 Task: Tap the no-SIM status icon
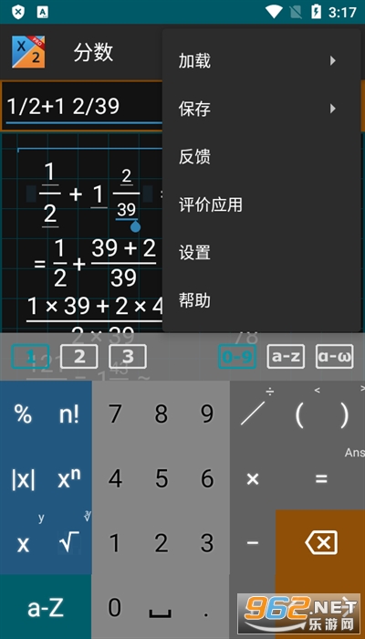(297, 12)
